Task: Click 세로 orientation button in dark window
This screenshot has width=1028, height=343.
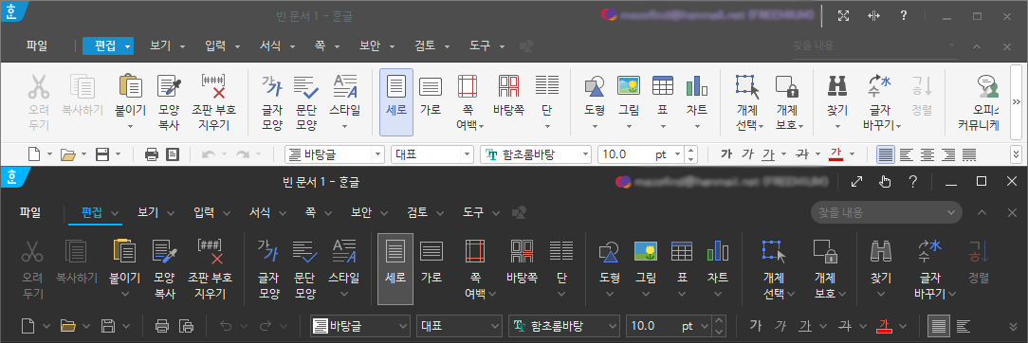Action: click(x=395, y=269)
